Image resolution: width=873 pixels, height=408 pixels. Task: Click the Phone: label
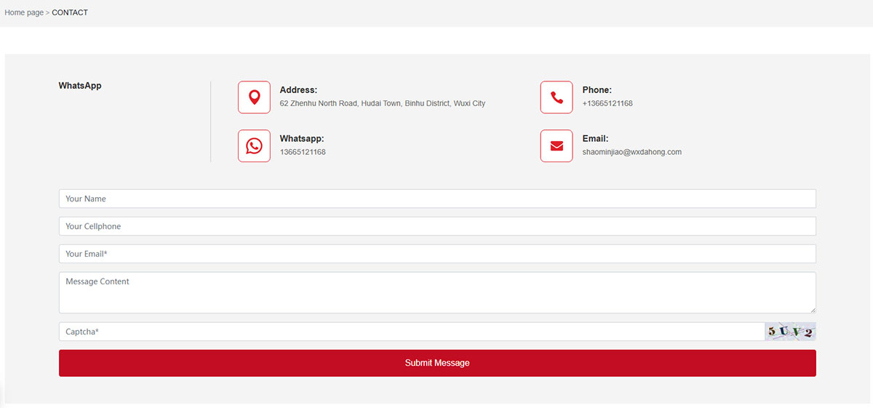(597, 90)
